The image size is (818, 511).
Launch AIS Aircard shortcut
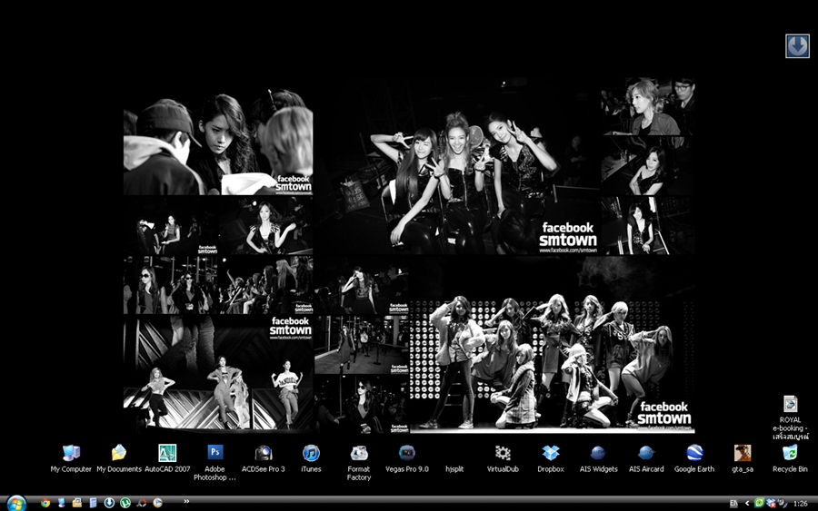coord(646,458)
